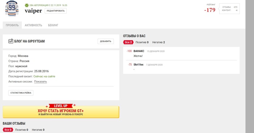Open the АКТИВНОСТЬ tab

33,25
